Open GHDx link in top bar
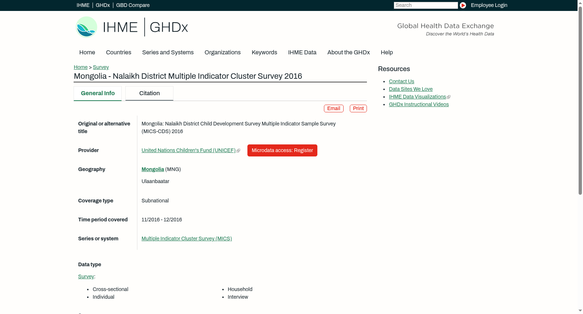The height and width of the screenshot is (314, 583). (103, 5)
